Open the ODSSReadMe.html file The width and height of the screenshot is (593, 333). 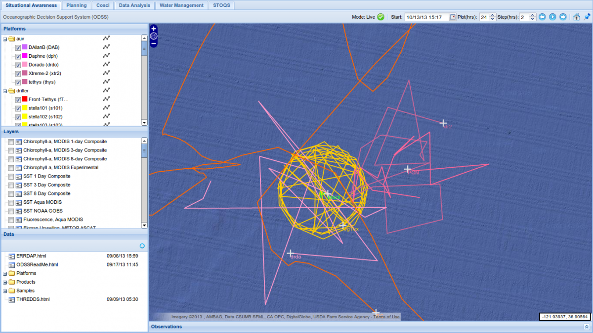(37, 264)
